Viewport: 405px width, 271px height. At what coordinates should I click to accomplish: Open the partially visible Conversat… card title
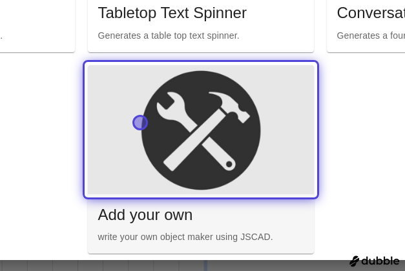click(371, 13)
